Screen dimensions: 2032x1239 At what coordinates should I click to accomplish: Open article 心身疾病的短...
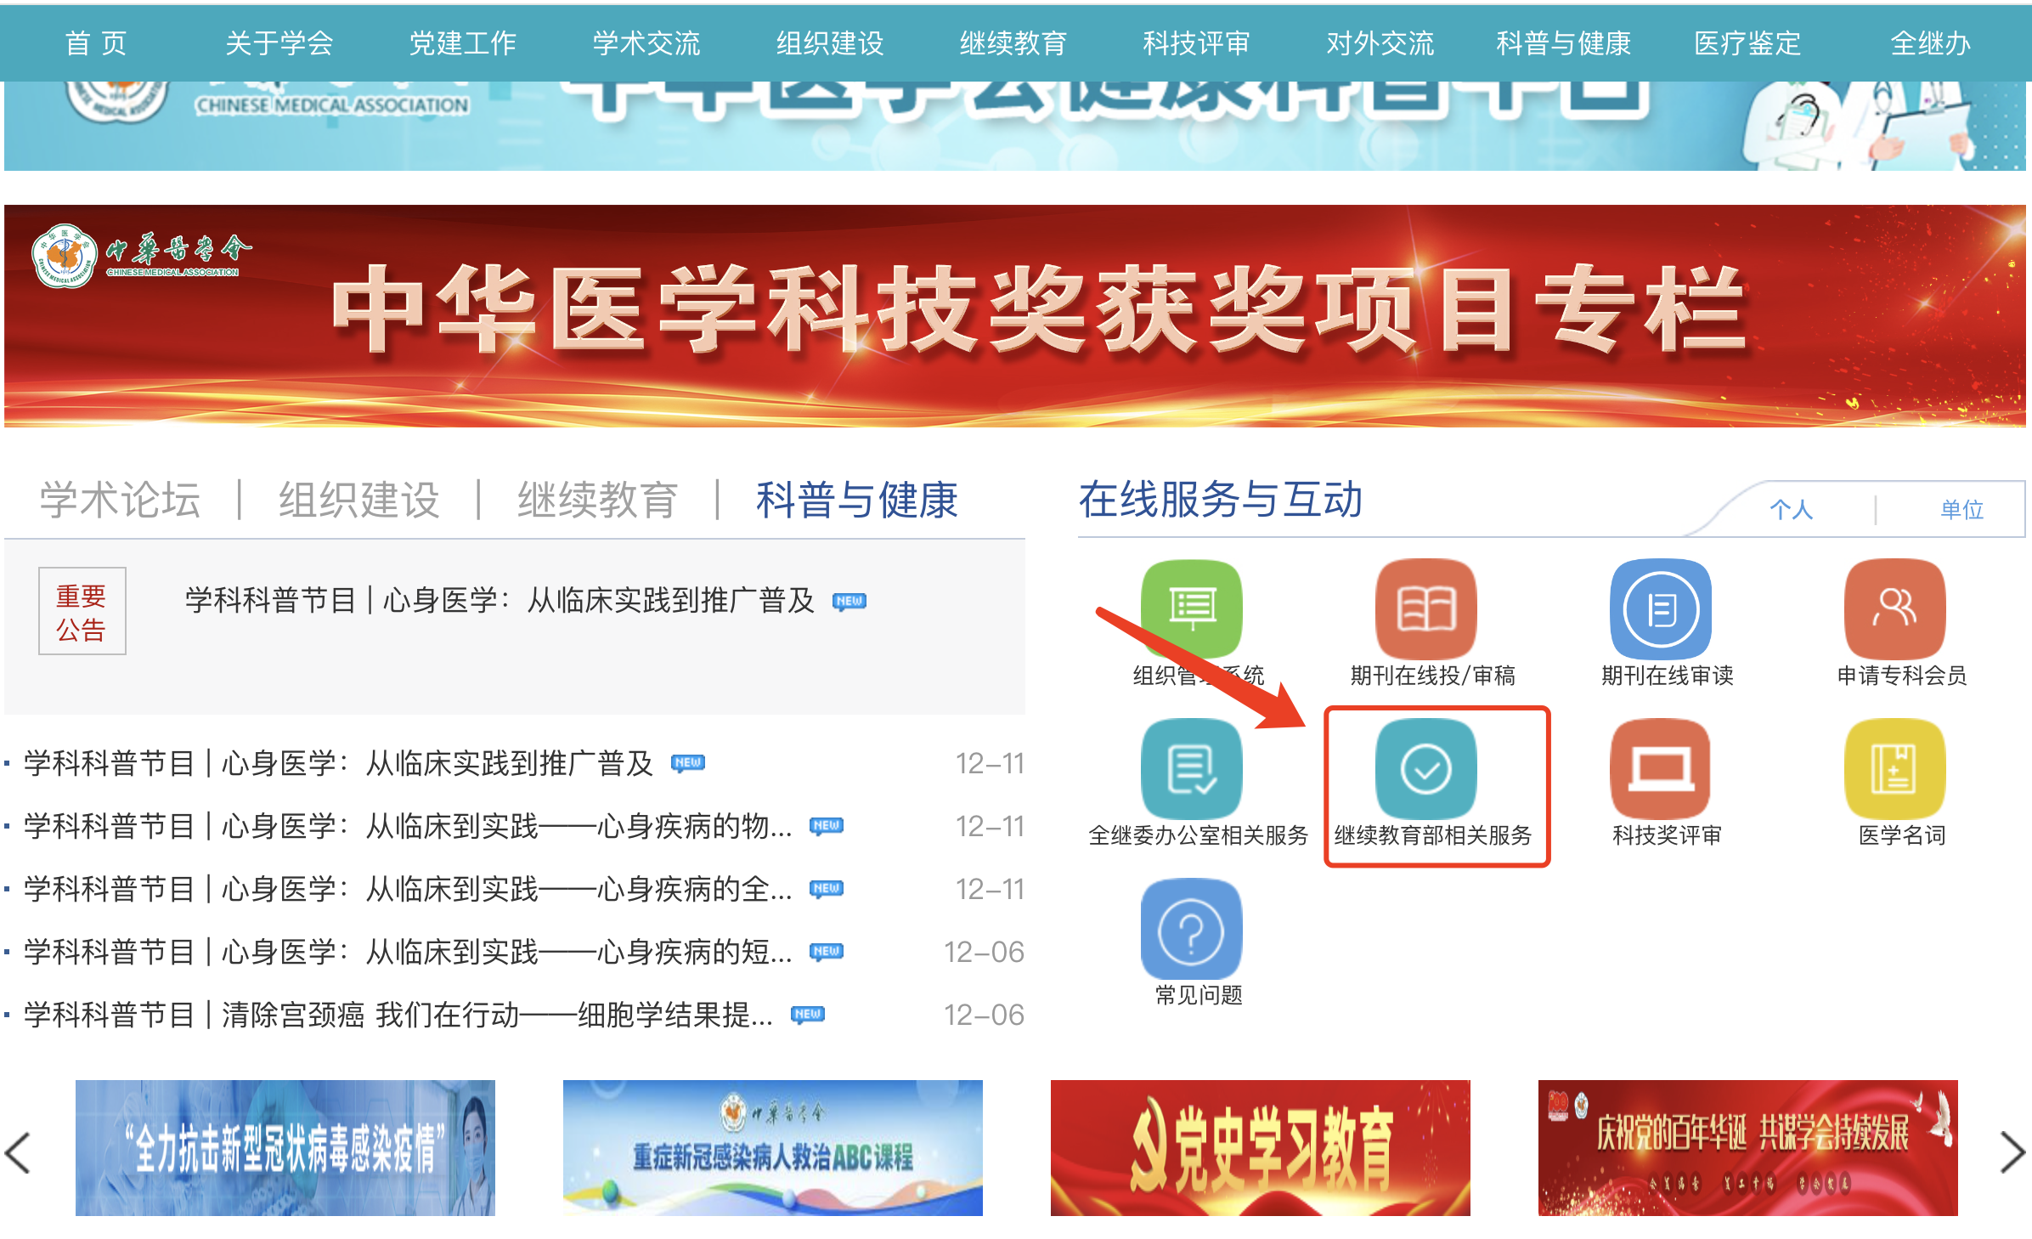click(408, 952)
